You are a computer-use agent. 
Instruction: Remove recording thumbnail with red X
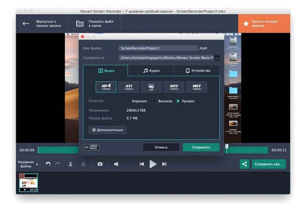click(22, 176)
